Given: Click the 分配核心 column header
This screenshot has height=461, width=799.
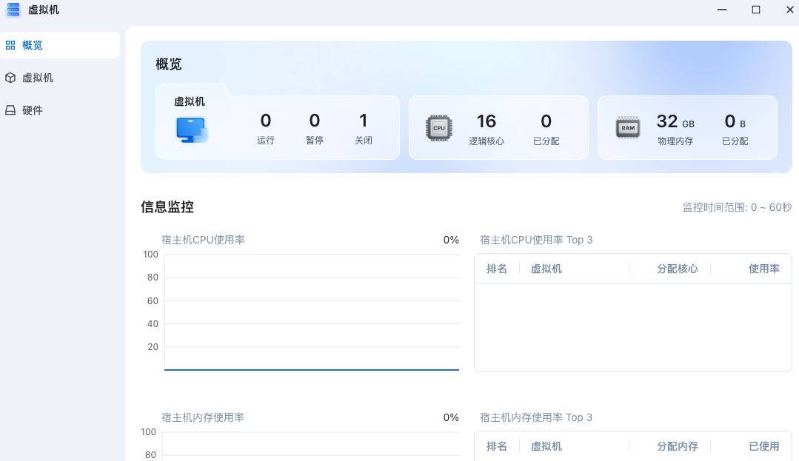Looking at the screenshot, I should coord(678,269).
